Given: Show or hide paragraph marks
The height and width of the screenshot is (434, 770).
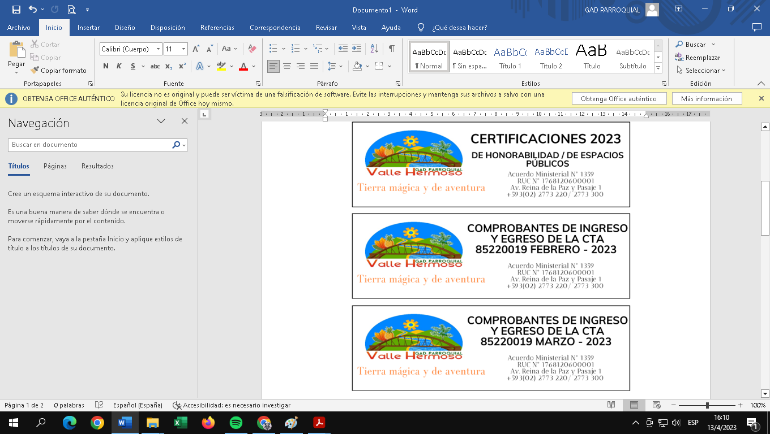Looking at the screenshot, I should coord(391,49).
